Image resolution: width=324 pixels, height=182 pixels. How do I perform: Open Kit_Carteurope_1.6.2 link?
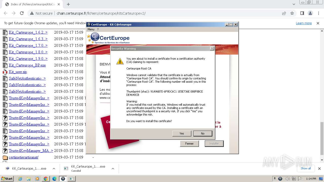pos(28,32)
